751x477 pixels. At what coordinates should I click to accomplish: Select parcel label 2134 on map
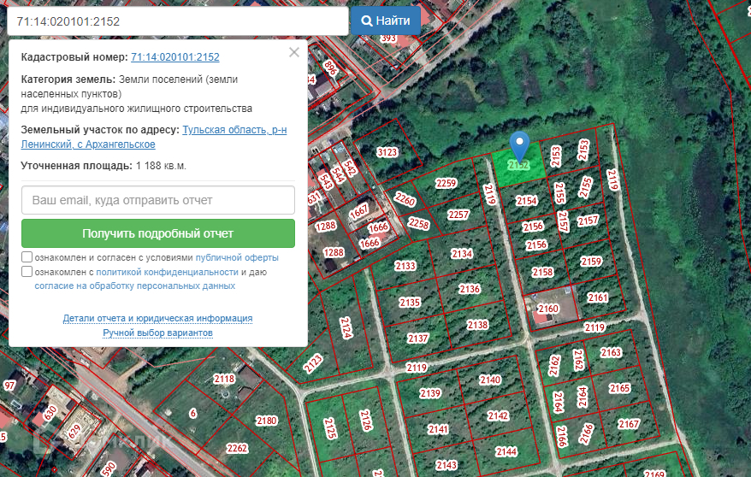click(x=462, y=254)
